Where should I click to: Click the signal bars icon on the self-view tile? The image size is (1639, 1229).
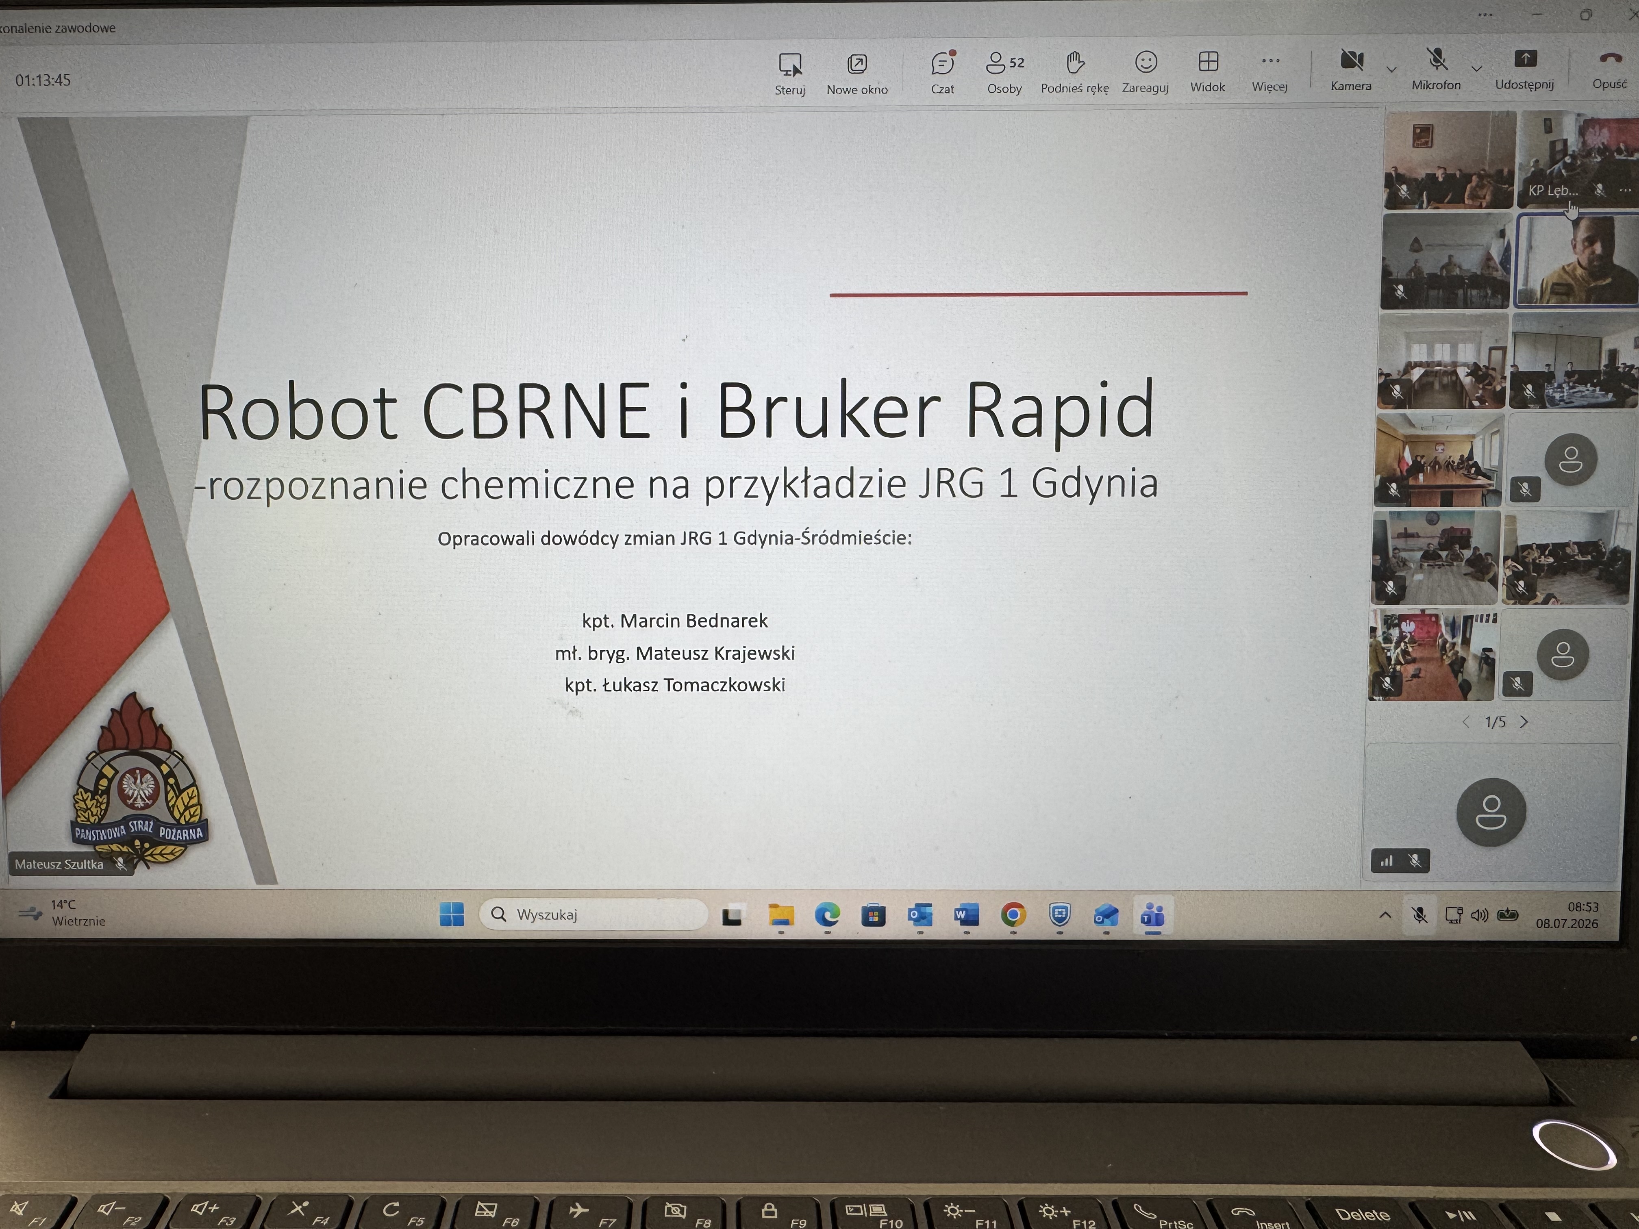(x=1386, y=861)
